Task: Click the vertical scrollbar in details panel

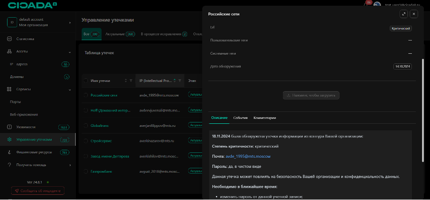Action: tap(423, 88)
